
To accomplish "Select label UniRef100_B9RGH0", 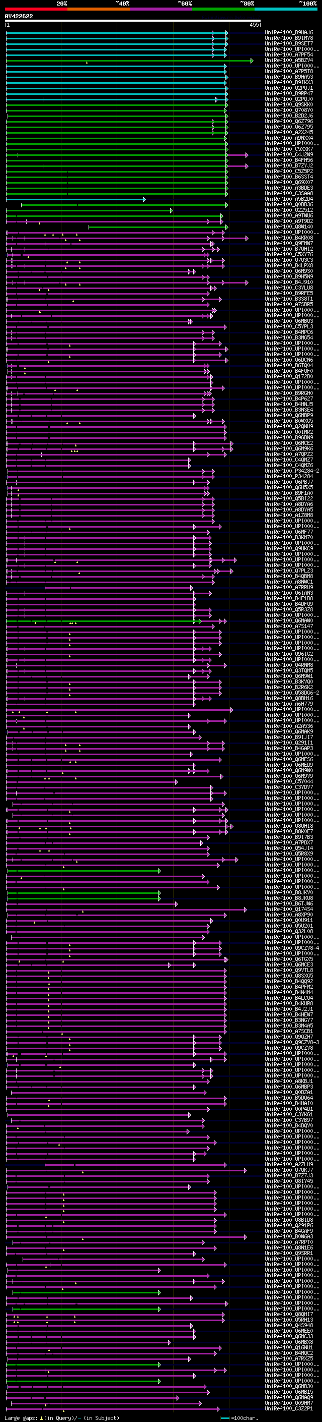I will (288, 393).
